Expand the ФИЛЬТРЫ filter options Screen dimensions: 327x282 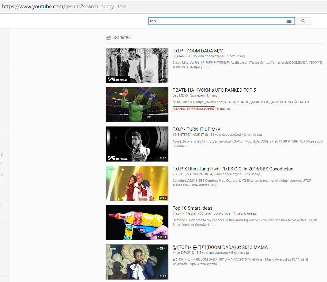tap(122, 38)
